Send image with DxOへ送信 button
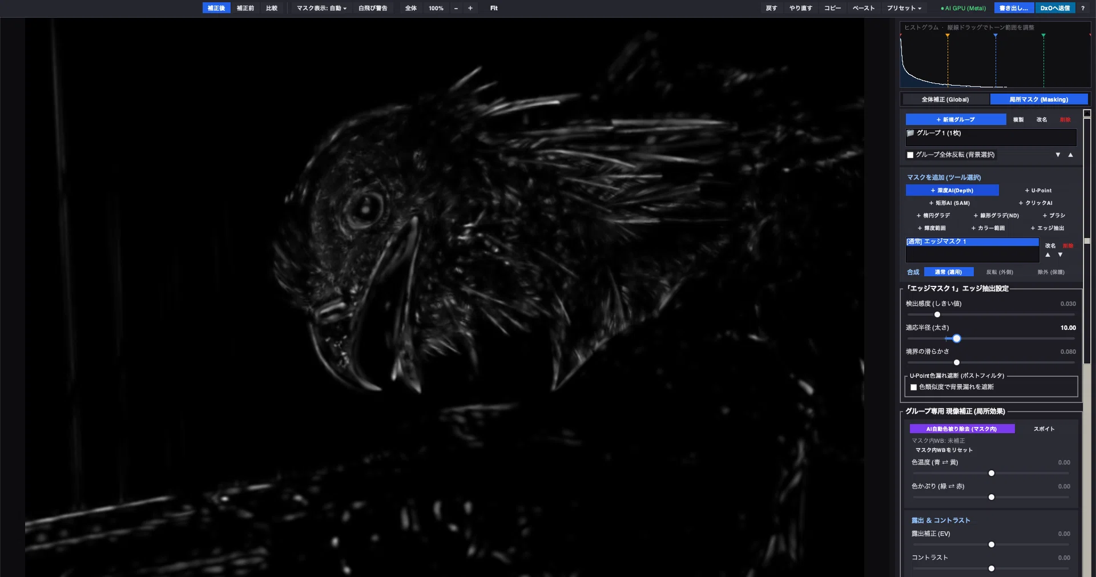Viewport: 1096px width, 577px height. pyautogui.click(x=1055, y=8)
